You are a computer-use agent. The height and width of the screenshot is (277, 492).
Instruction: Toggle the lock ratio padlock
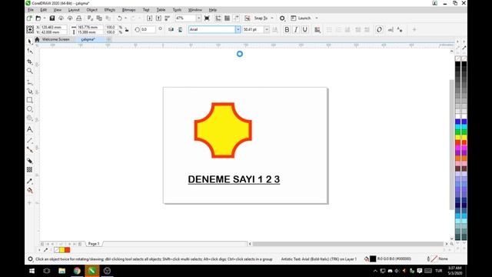(x=127, y=30)
